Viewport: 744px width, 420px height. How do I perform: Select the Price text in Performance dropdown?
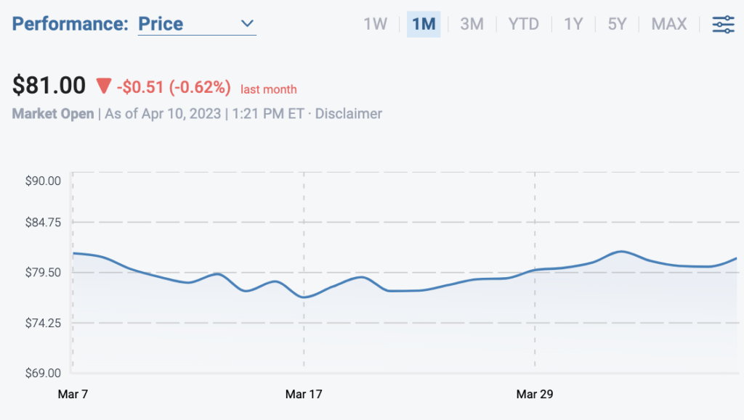point(161,24)
